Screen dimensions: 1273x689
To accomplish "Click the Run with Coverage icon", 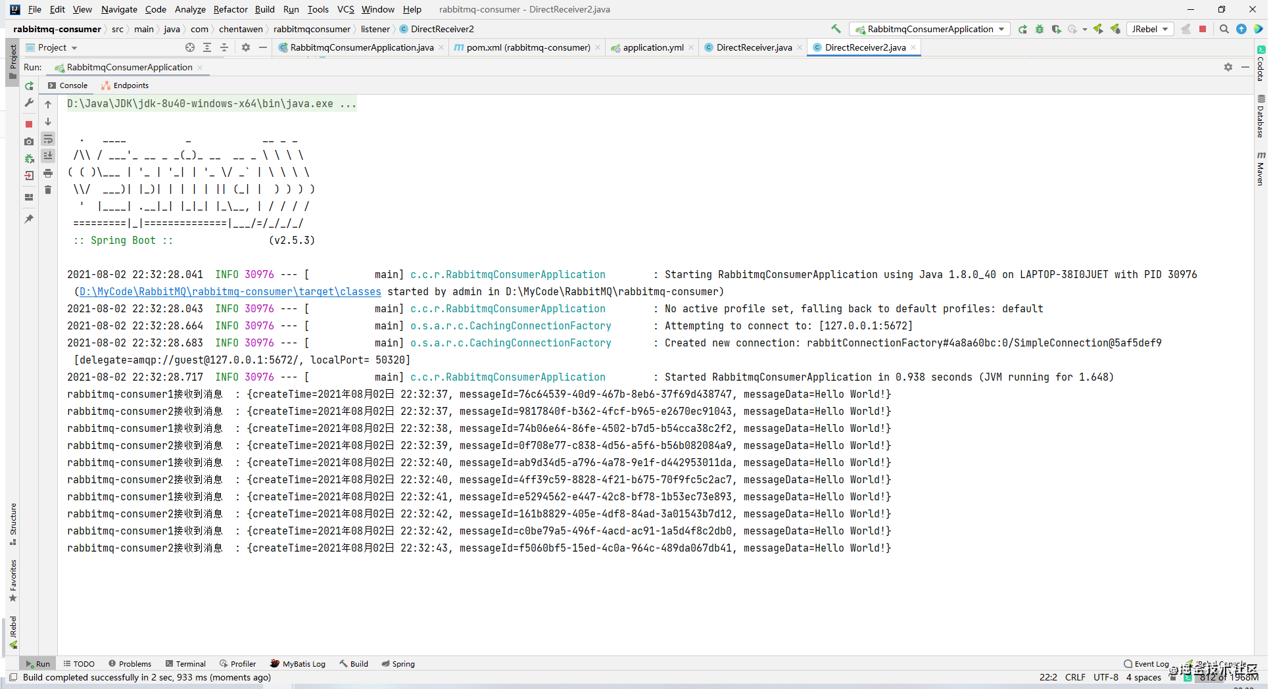I will click(x=1057, y=29).
